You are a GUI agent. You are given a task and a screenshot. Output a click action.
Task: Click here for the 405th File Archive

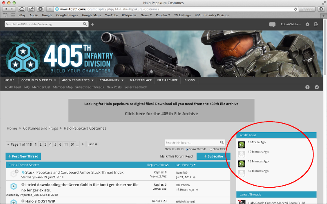click(161, 114)
